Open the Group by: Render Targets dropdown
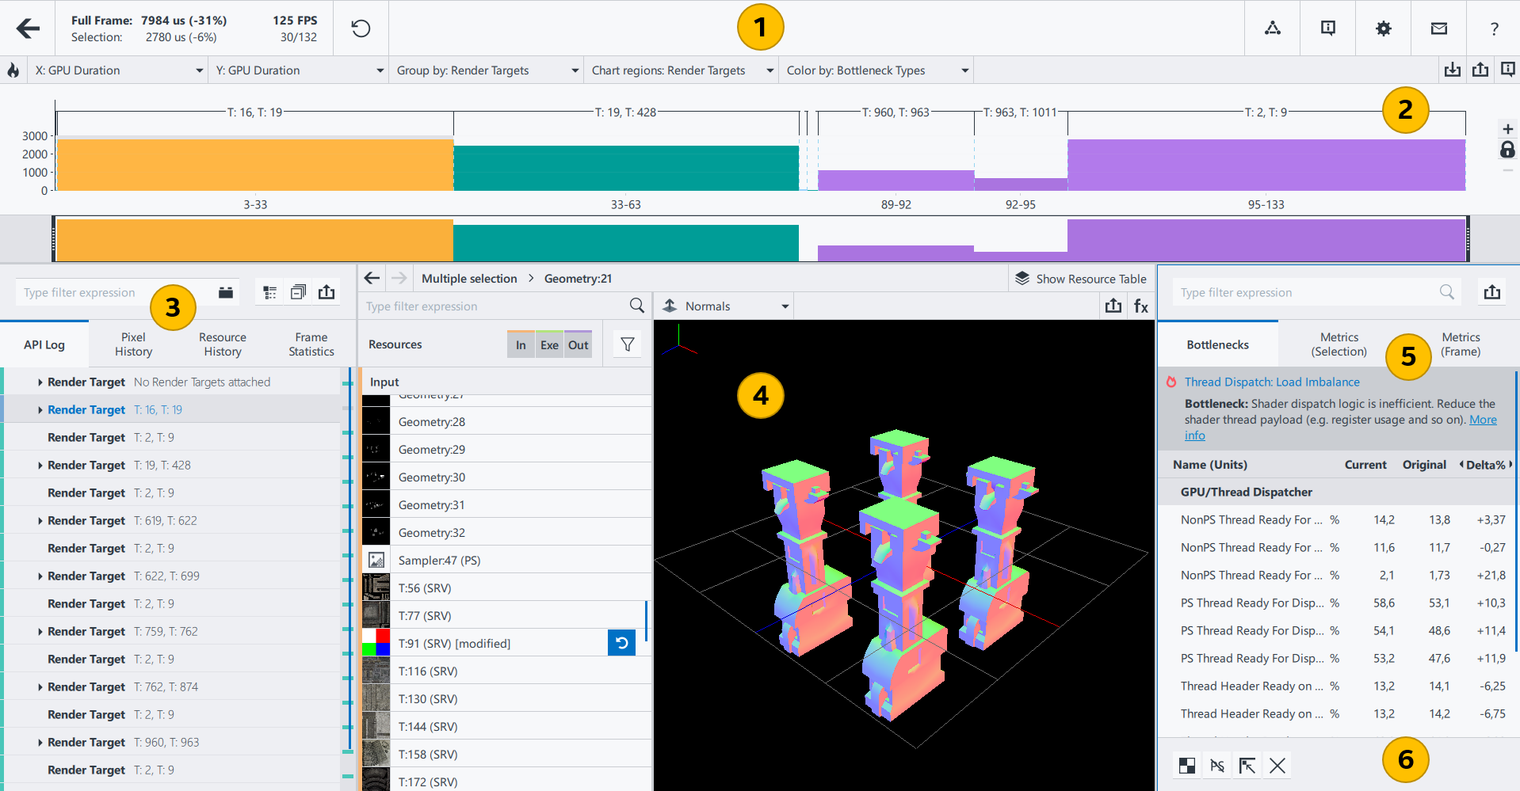This screenshot has height=791, width=1520. [487, 70]
